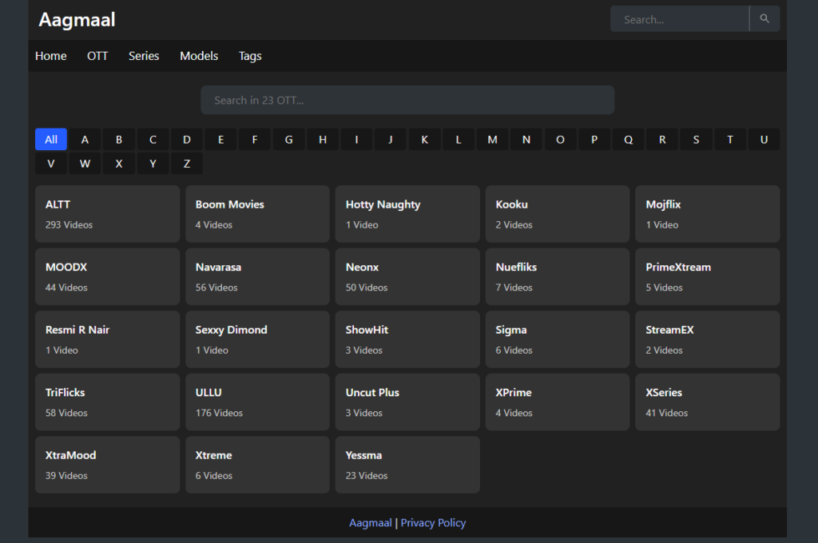Filter by letter E
The width and height of the screenshot is (818, 543).
coord(220,139)
